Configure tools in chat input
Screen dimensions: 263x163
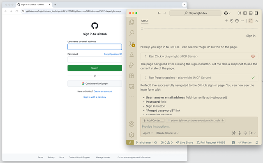pos(234,133)
